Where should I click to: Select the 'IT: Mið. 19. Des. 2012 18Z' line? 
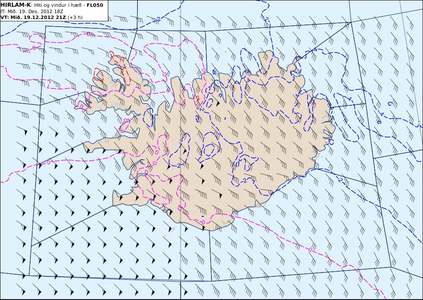click(x=32, y=11)
